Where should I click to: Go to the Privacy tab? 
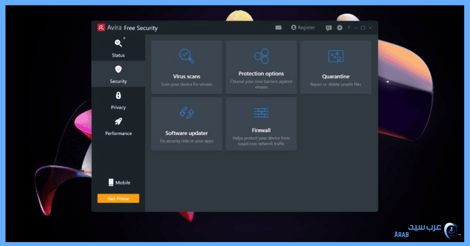(118, 100)
